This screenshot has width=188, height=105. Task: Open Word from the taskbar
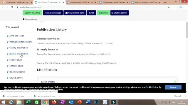[88, 102]
